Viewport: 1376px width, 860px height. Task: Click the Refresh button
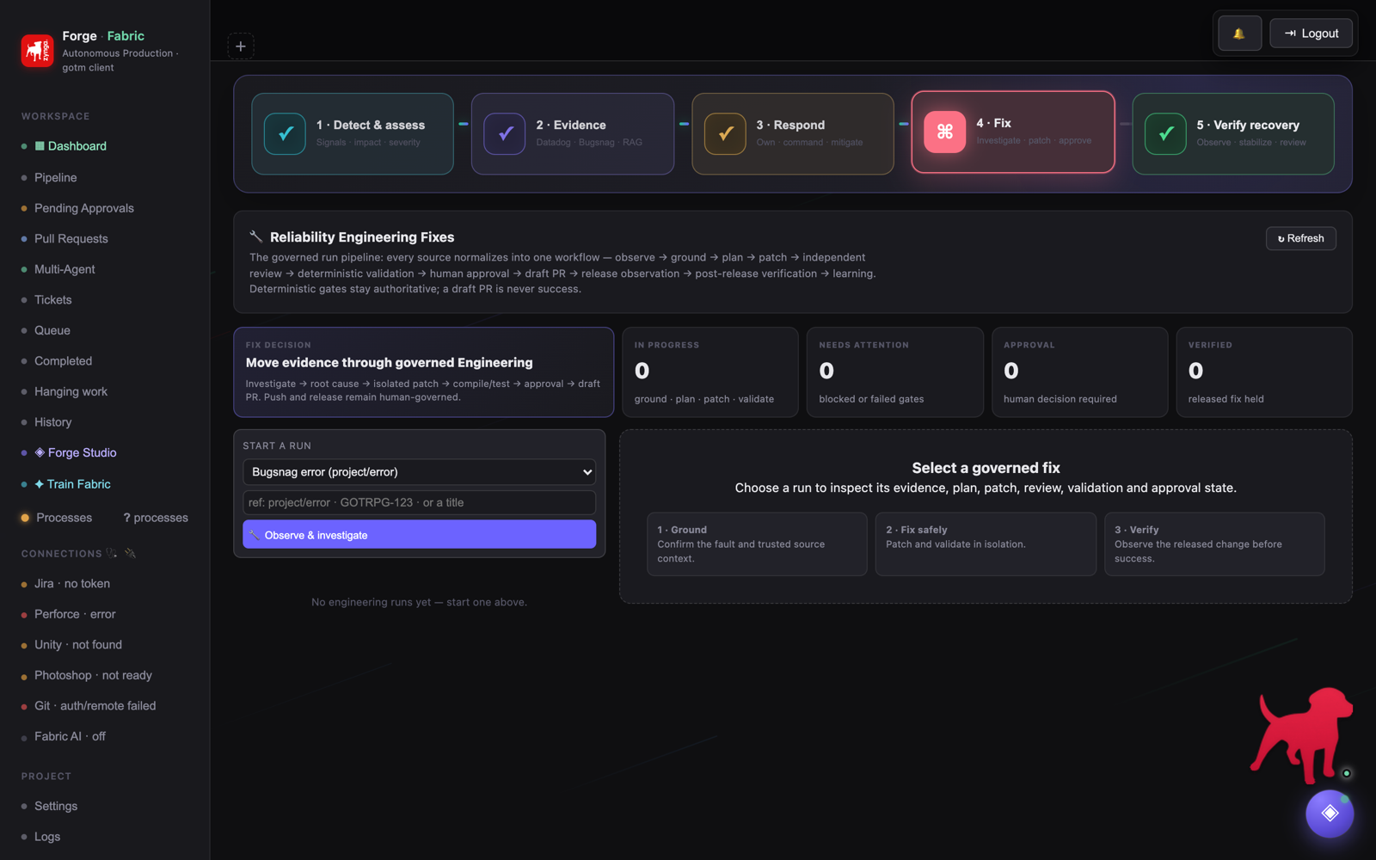click(x=1300, y=238)
